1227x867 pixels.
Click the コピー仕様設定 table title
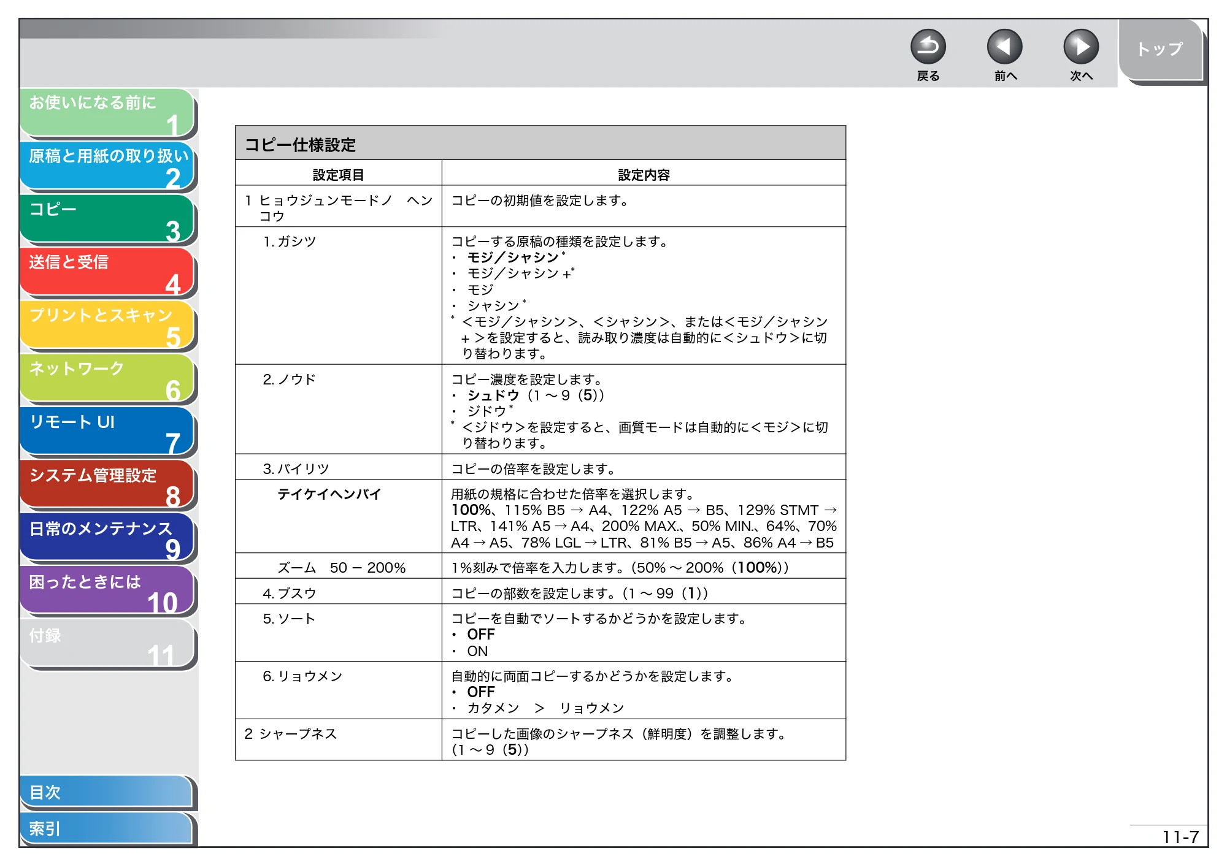301,145
